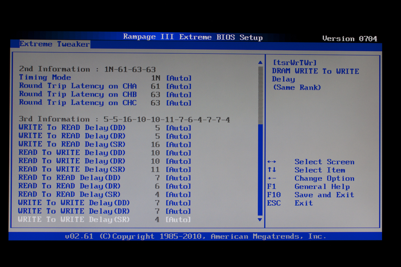Screen dimensions: 401x267
Task: Click 'READ To READ Delay(SR)' label
Action: point(70,194)
